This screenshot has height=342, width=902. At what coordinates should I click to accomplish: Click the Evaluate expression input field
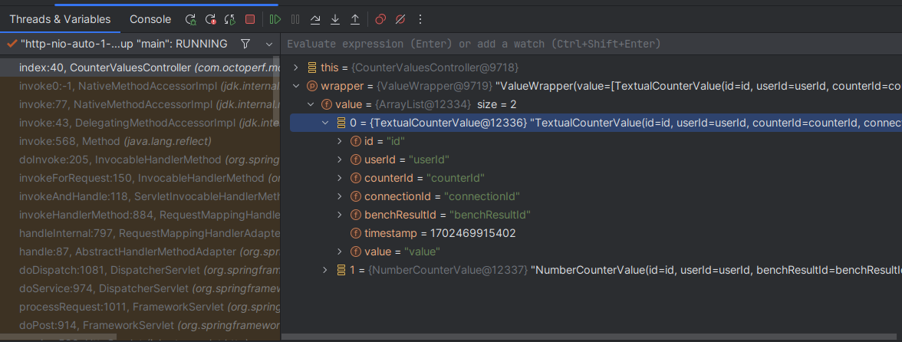(591, 44)
